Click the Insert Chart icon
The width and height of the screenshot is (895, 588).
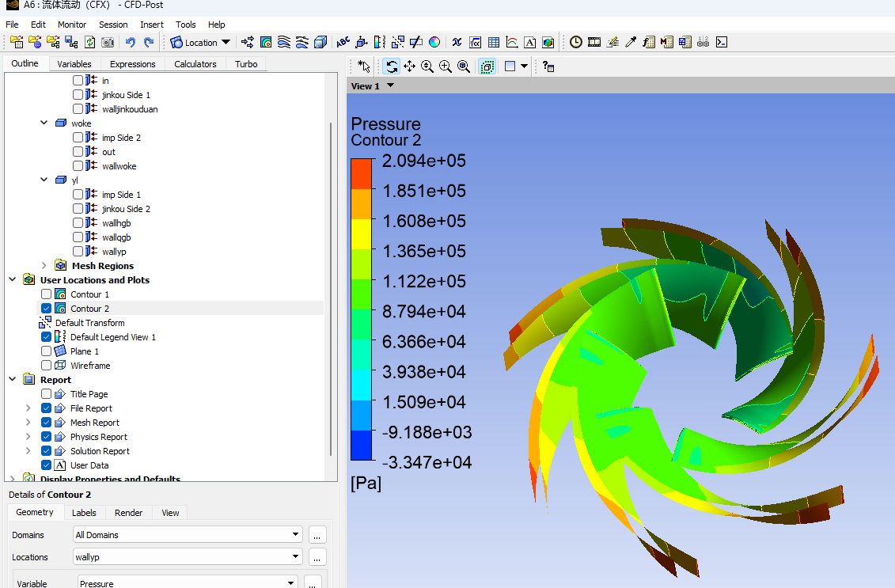[x=512, y=42]
